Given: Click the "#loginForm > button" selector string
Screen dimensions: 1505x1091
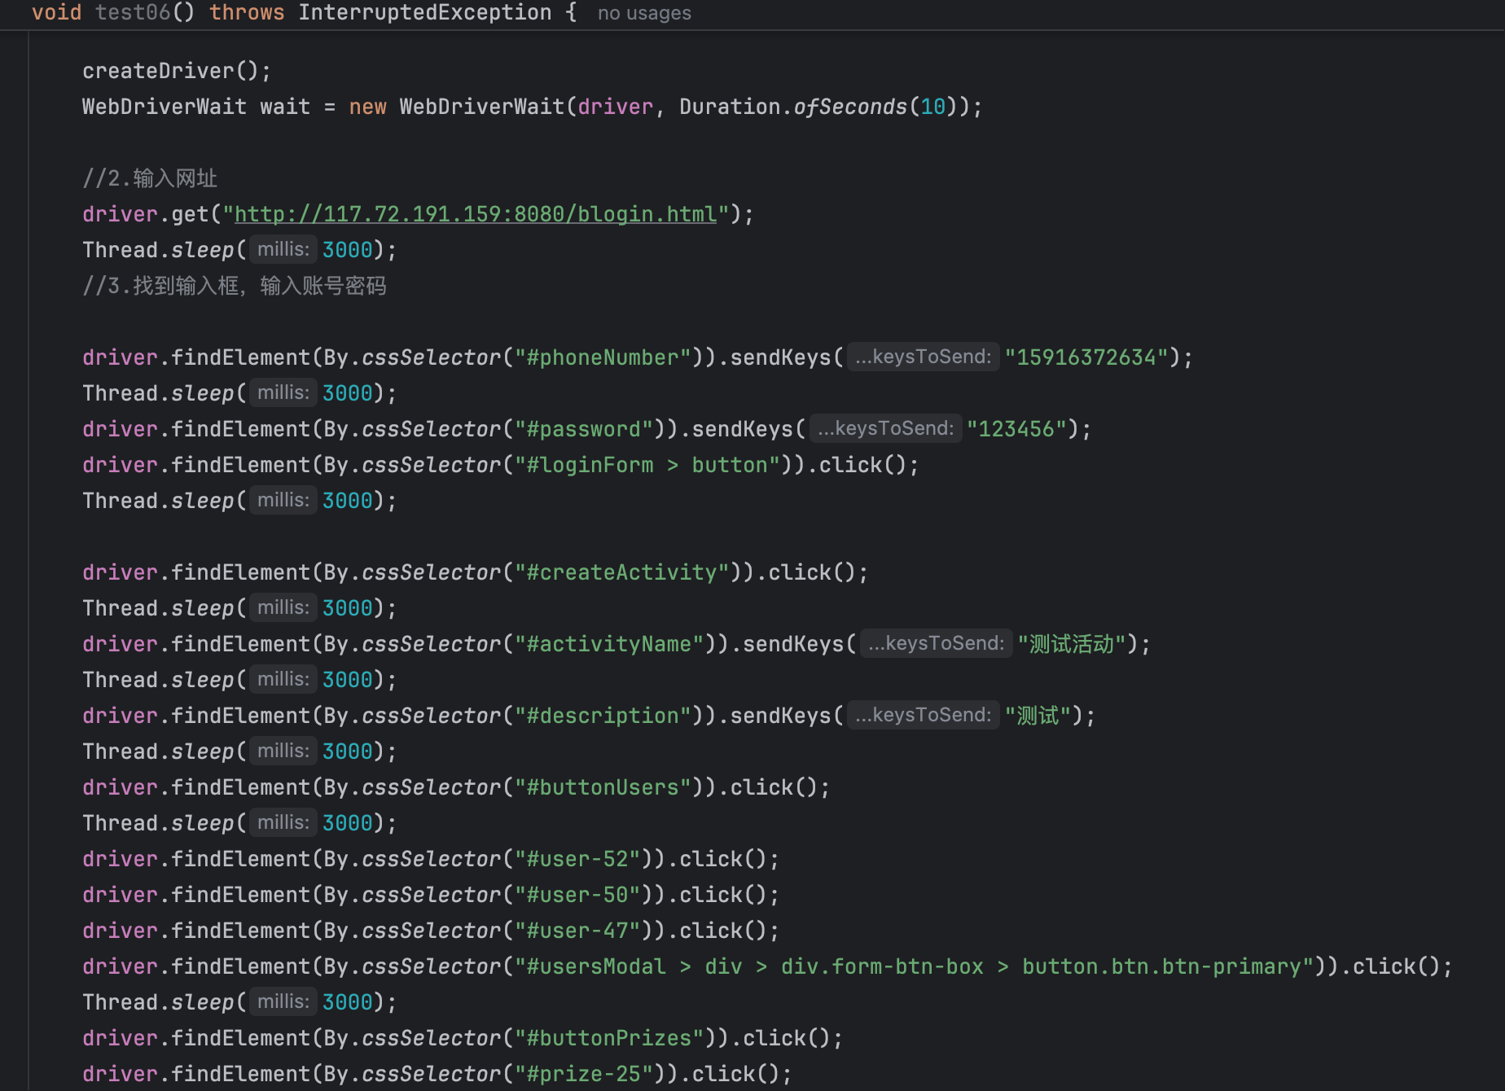Looking at the screenshot, I should pyautogui.click(x=647, y=465).
